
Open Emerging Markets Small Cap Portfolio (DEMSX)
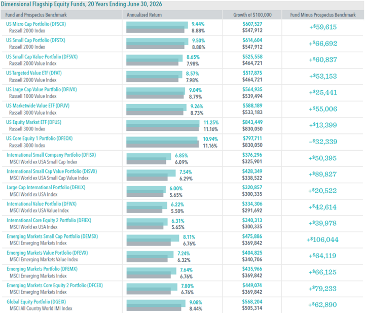point(52,236)
